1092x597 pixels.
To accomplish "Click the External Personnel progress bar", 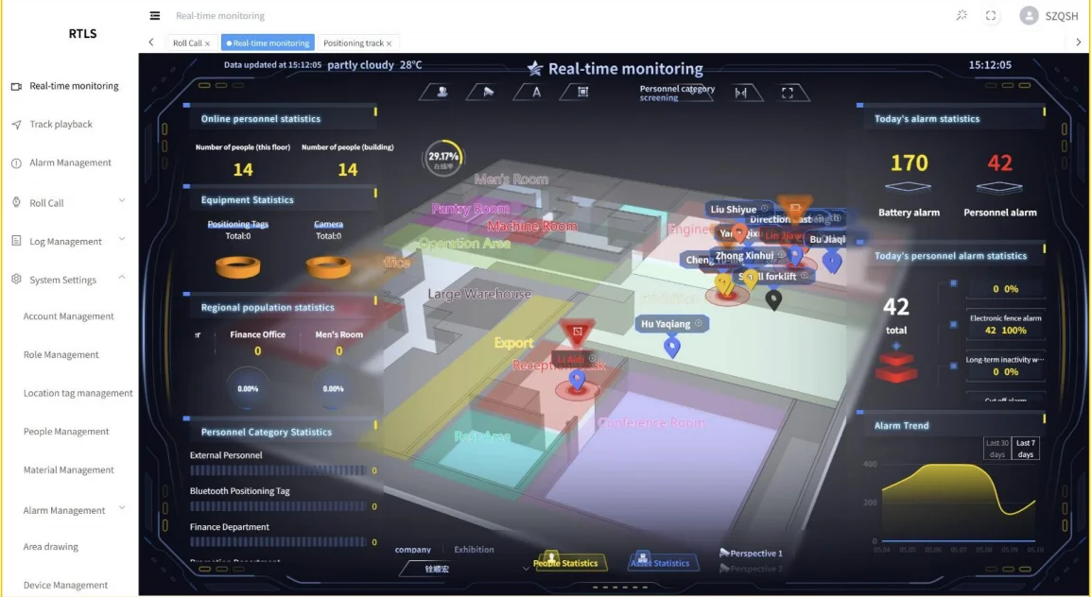I will (x=278, y=470).
